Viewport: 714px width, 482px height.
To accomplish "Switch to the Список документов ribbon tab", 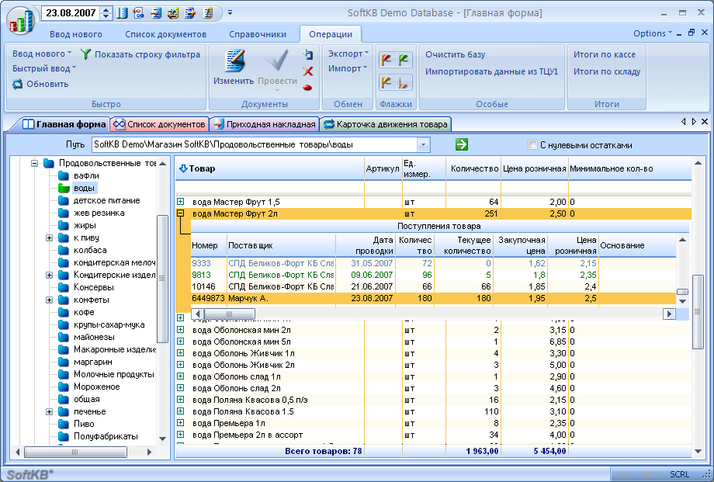I will [166, 34].
